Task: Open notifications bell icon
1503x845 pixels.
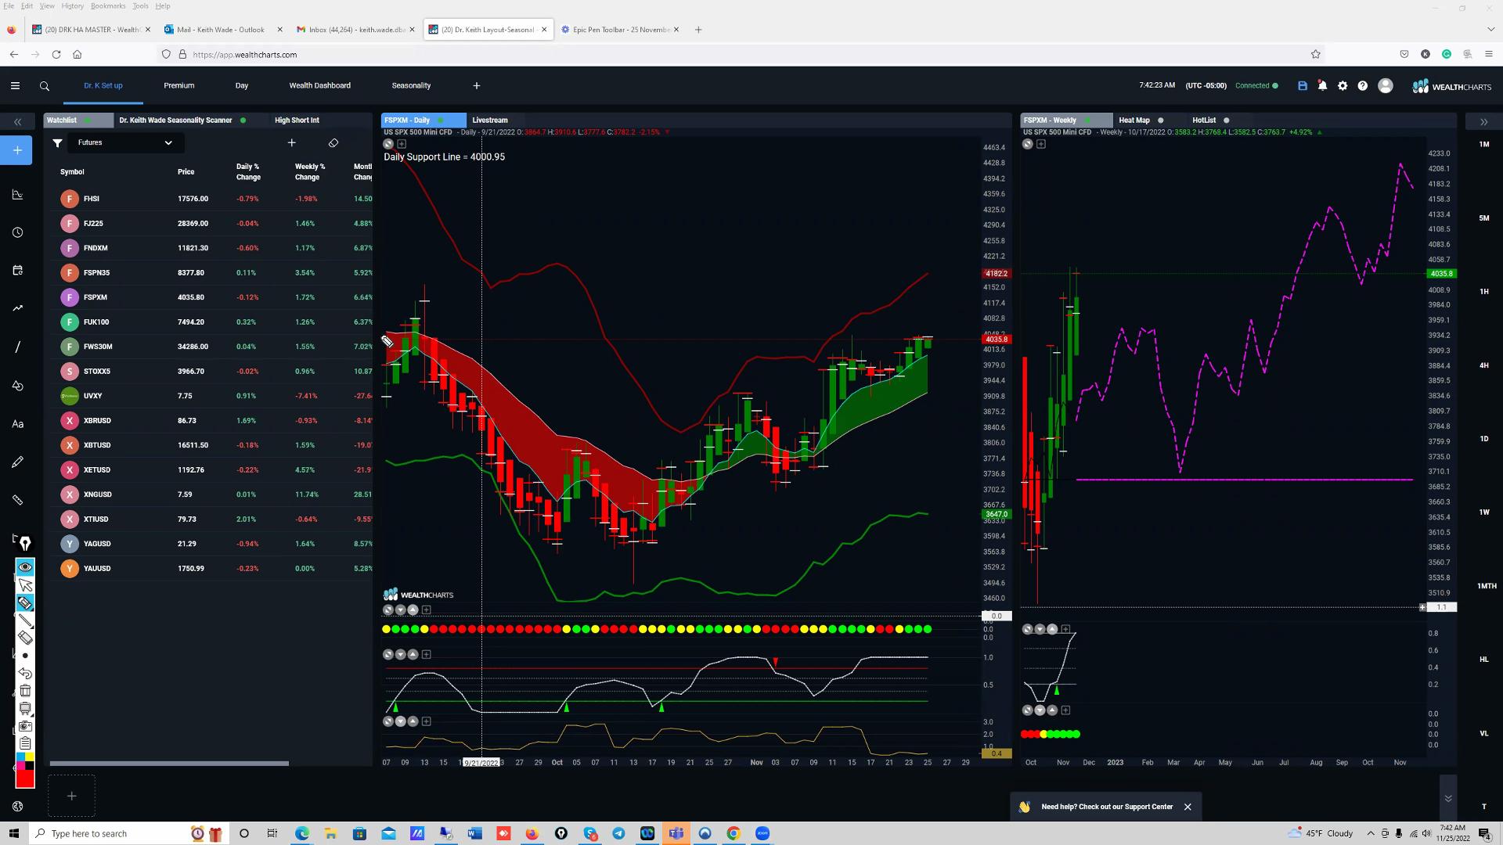Action: coord(1322,86)
